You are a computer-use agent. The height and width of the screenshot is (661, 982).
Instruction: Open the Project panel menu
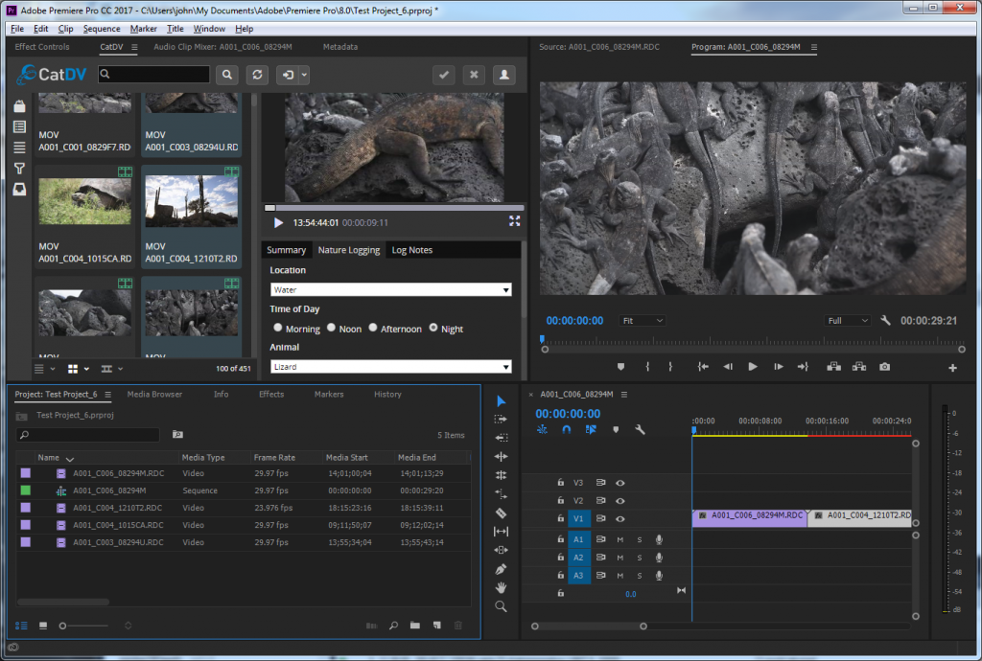coord(107,395)
